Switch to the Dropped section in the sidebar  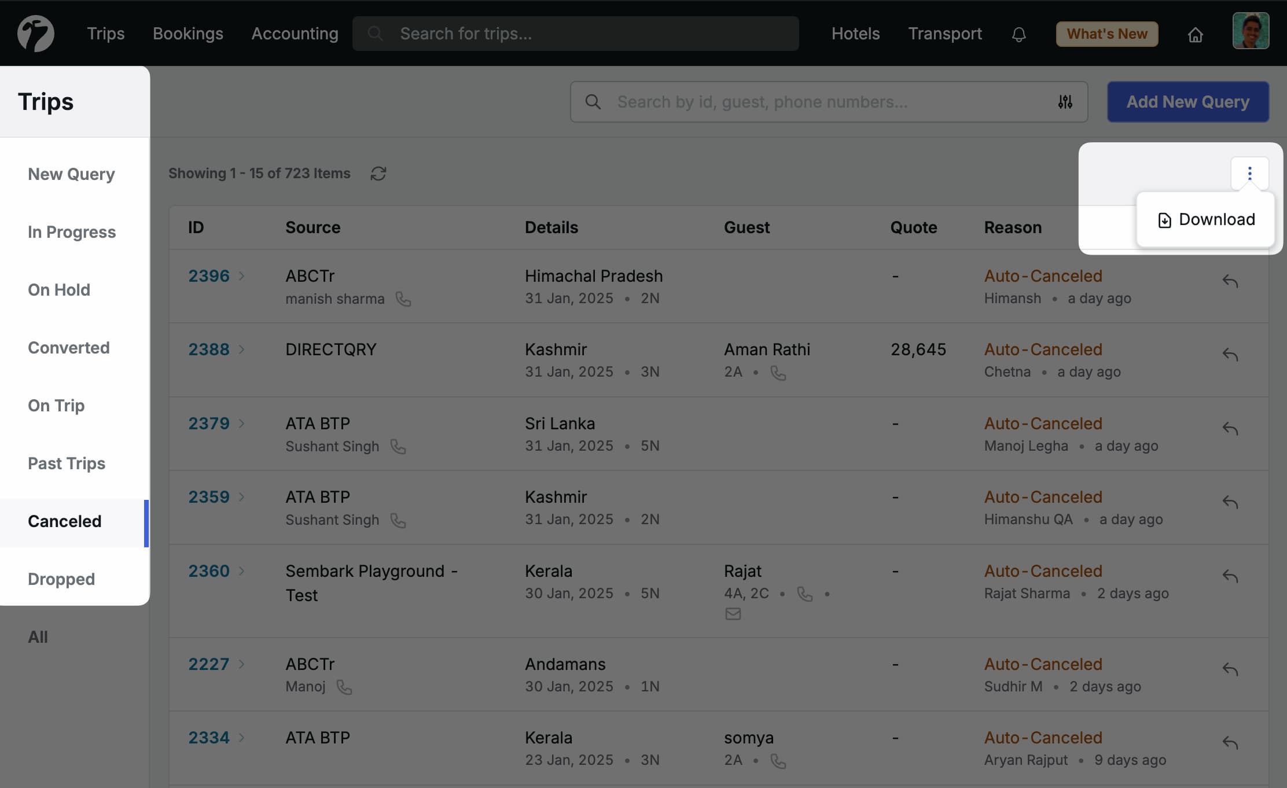click(61, 579)
